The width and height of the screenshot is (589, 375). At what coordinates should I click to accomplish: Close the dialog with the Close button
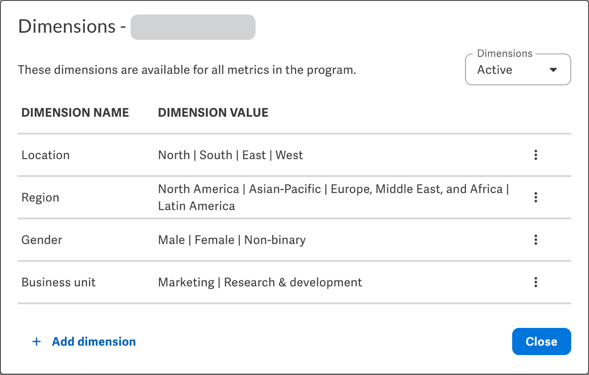pyautogui.click(x=541, y=341)
